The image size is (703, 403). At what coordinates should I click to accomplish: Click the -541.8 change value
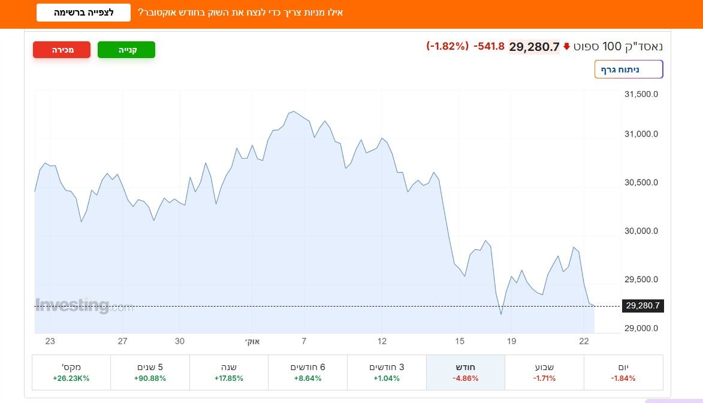click(x=488, y=46)
